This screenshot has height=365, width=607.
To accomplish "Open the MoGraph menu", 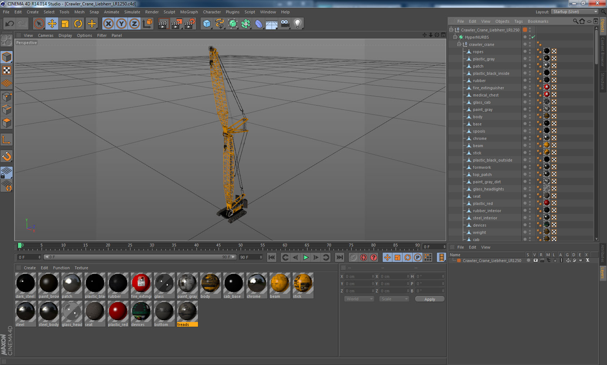I will click(x=189, y=12).
